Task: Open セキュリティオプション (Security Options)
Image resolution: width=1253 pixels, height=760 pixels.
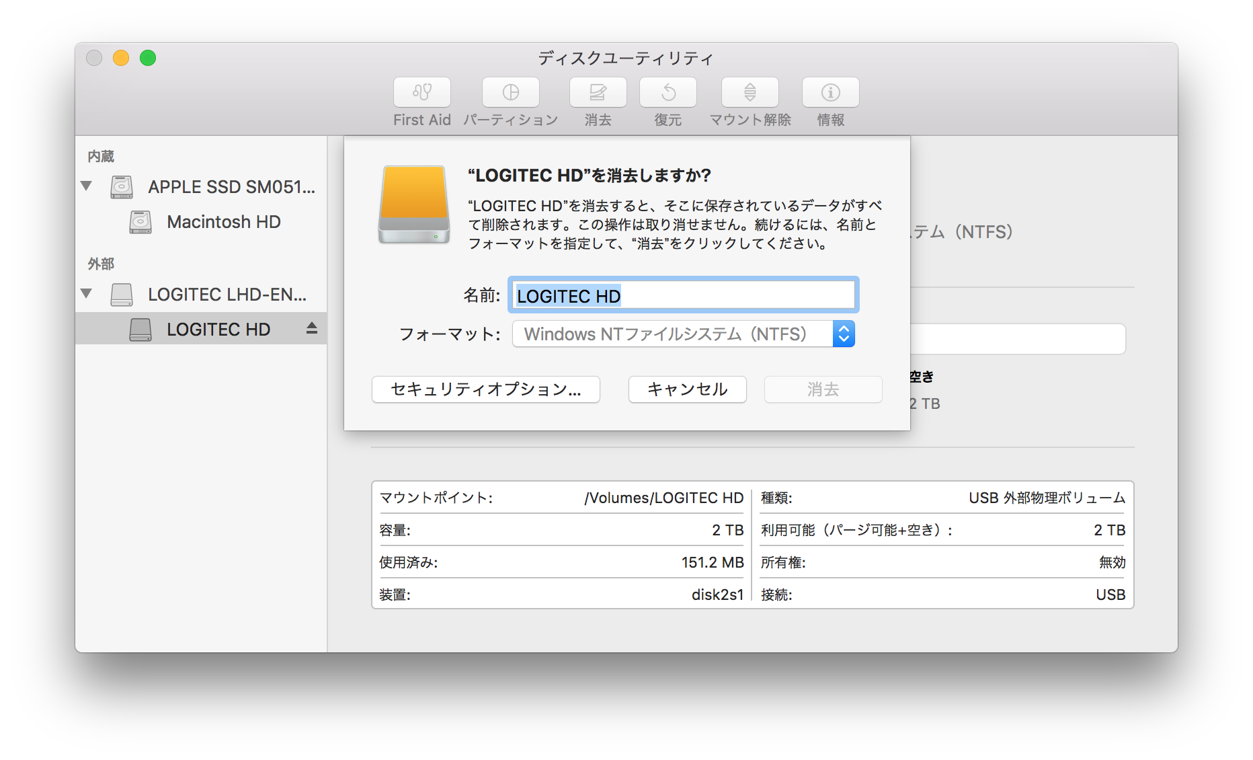Action: tap(486, 389)
